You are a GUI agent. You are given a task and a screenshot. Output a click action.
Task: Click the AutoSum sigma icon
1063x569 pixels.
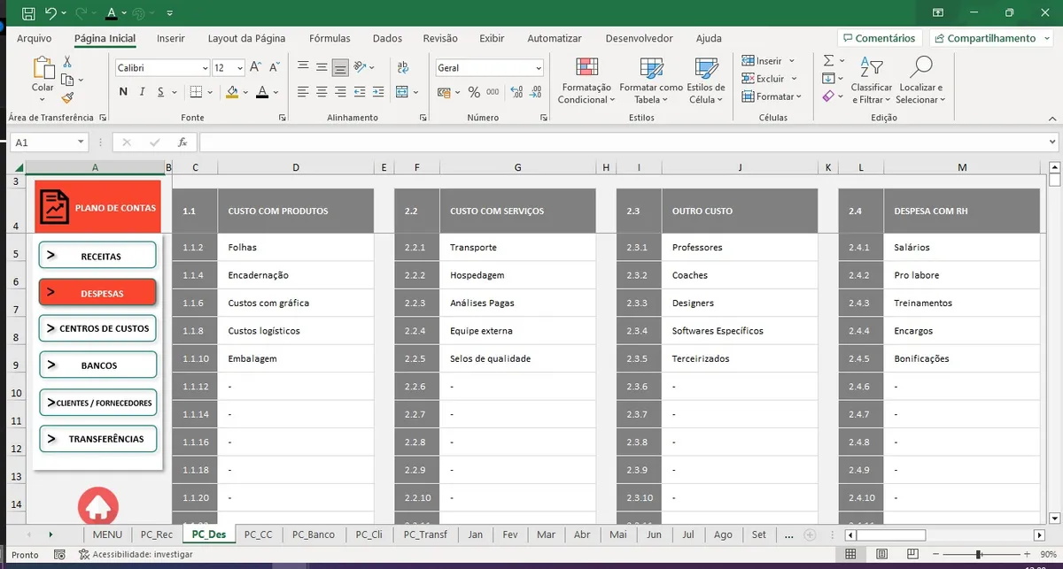[x=828, y=60]
